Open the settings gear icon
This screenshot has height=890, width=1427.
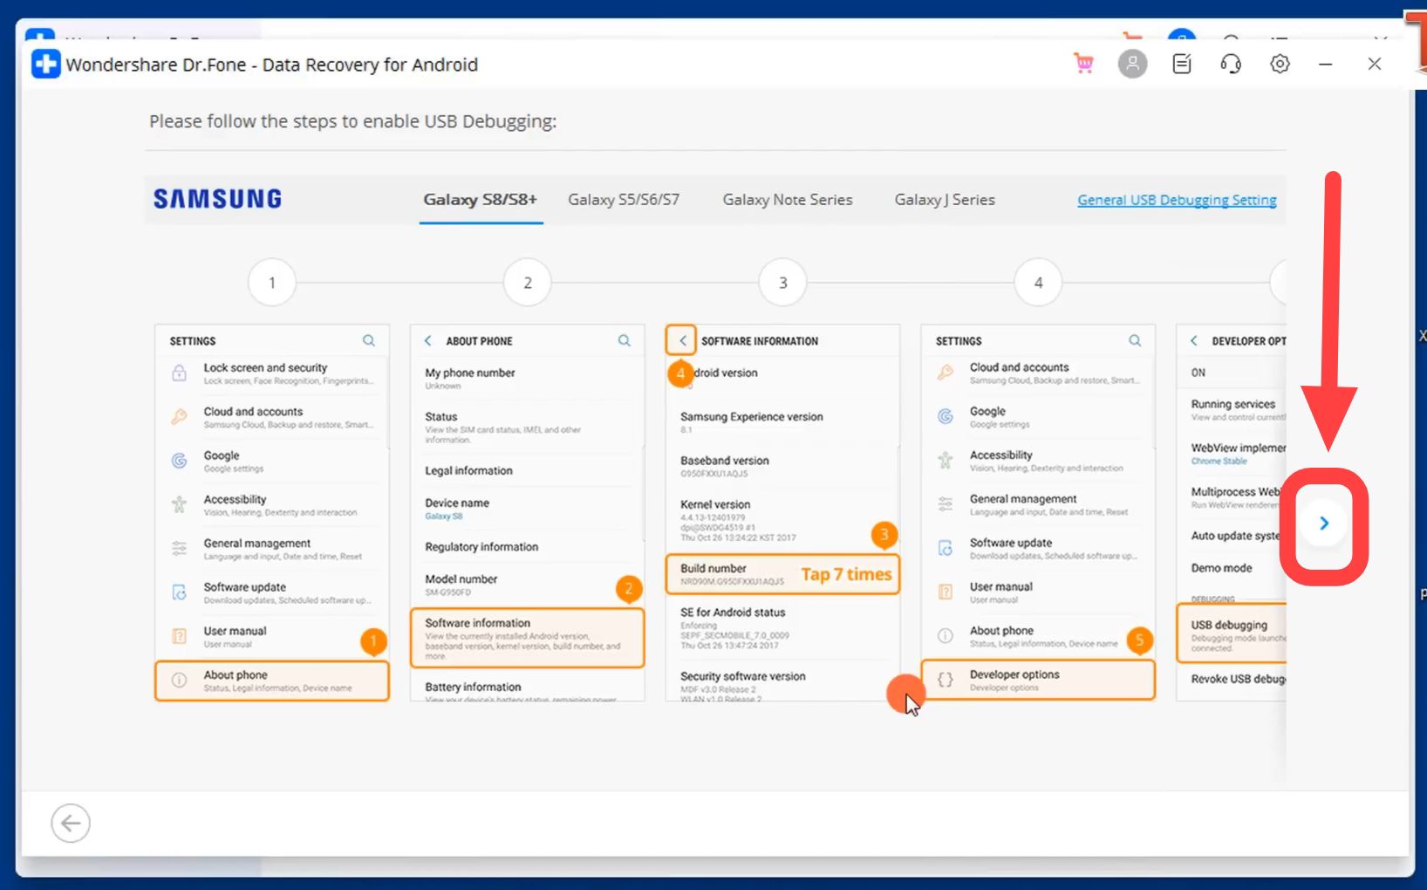(1280, 64)
